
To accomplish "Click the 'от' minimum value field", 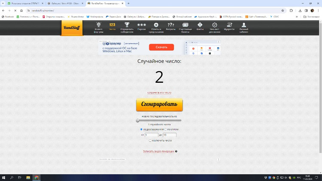I will coord(152,135).
